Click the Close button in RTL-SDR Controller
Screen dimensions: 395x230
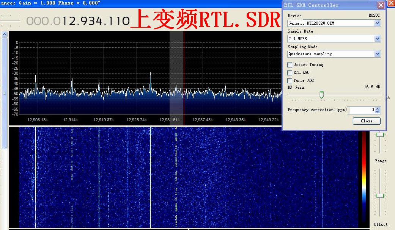click(367, 121)
